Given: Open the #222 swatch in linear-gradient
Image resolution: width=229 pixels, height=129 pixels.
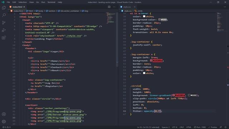Looking at the screenshot, I should [x=189, y=95].
